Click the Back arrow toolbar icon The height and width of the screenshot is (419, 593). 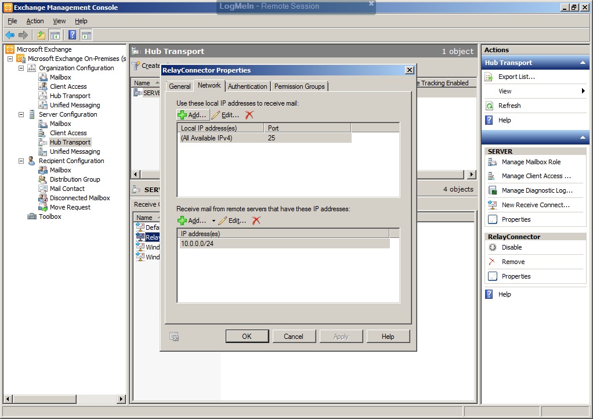point(10,35)
